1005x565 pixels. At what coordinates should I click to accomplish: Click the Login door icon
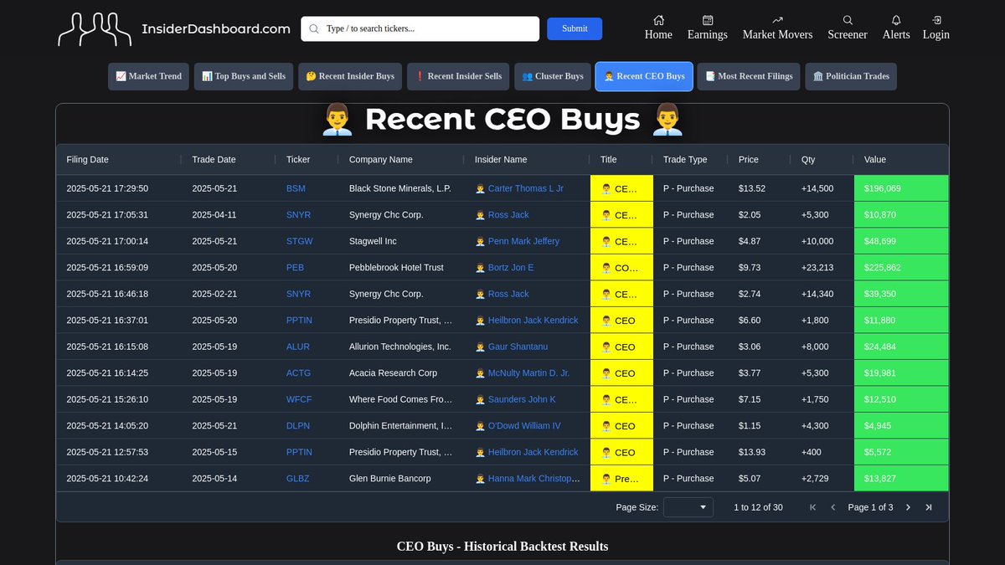click(x=936, y=20)
